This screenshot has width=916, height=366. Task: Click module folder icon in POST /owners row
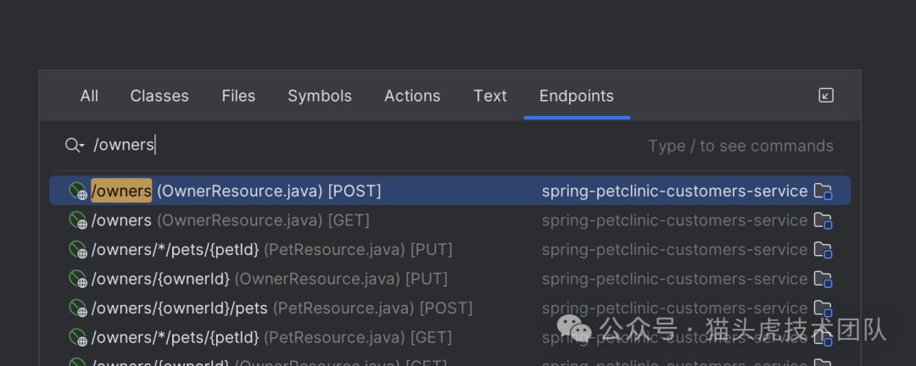pos(823,191)
